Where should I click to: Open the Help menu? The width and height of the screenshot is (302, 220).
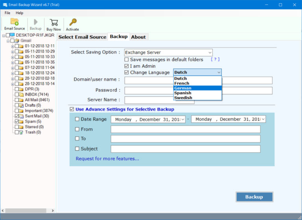click(x=19, y=13)
